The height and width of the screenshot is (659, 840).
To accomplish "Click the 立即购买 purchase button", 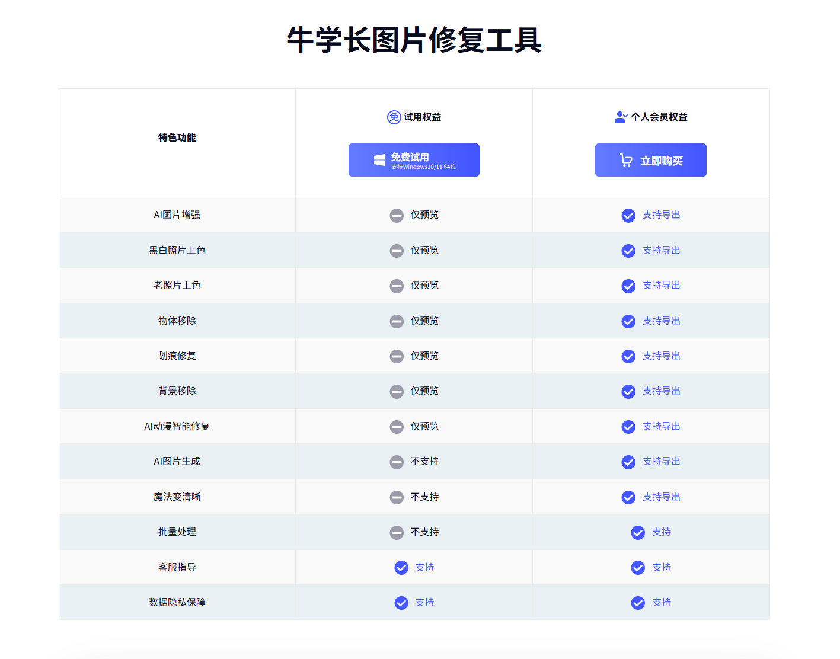I will coord(650,160).
